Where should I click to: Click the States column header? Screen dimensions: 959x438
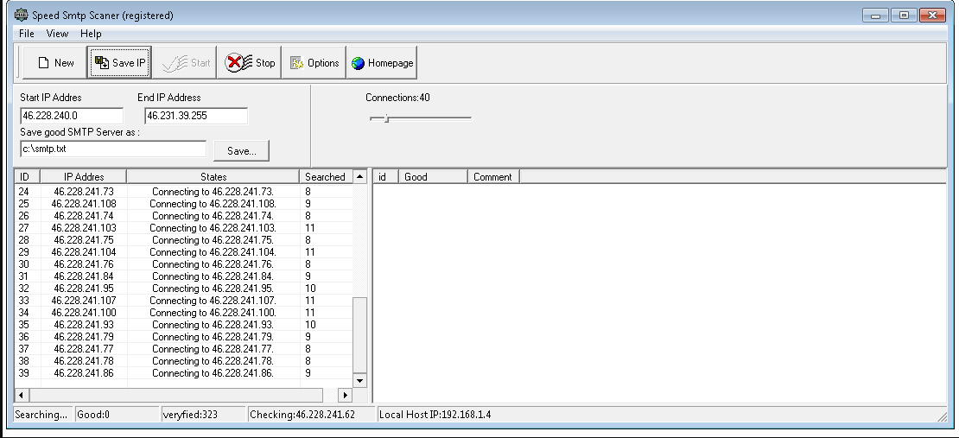coord(213,177)
